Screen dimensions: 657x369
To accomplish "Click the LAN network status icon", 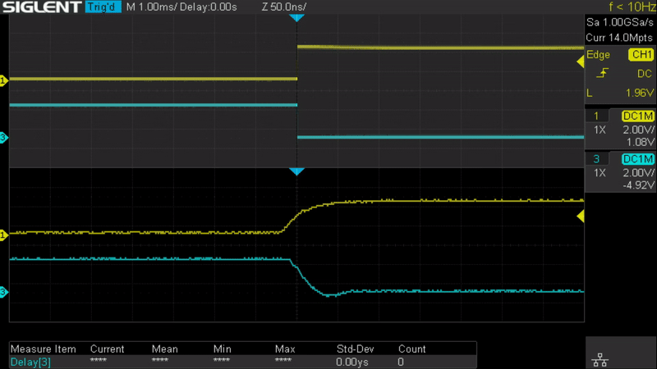I will [599, 359].
